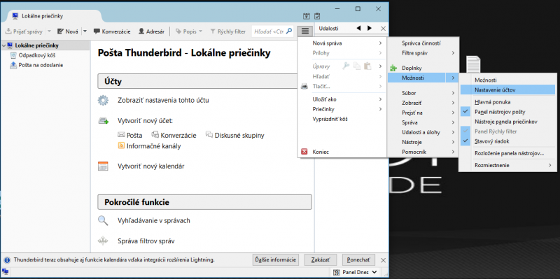Click the red Koniec exit icon

(304, 152)
